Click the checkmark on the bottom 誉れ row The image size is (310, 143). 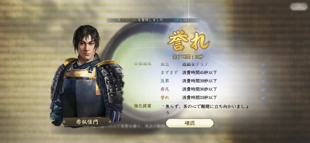(x=263, y=98)
